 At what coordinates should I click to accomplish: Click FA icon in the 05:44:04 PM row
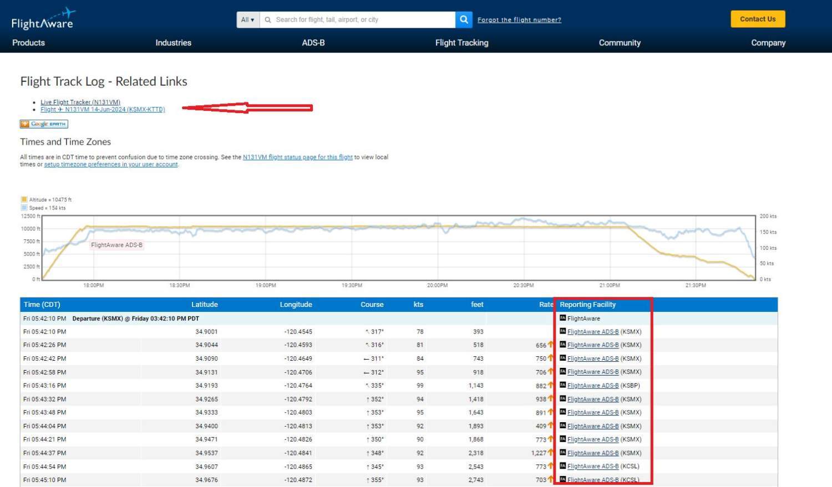(x=562, y=426)
